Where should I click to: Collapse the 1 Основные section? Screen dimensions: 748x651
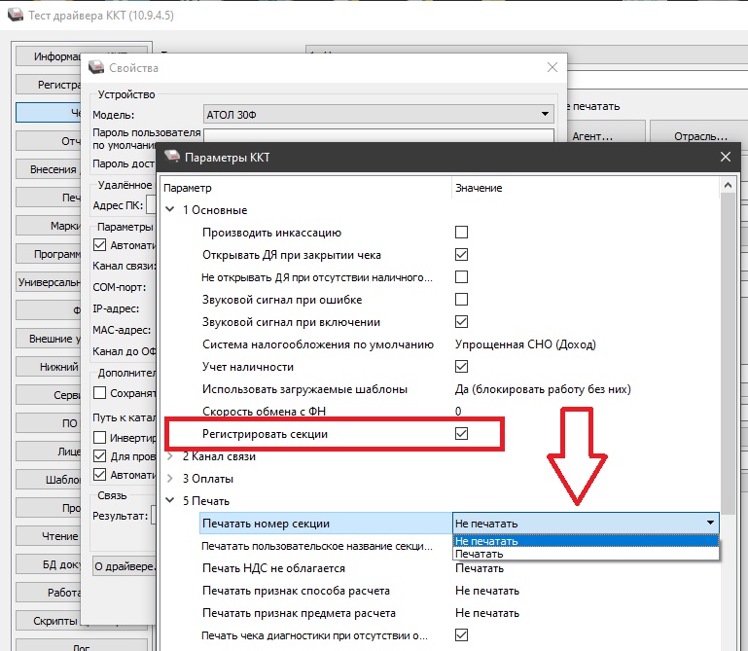click(171, 210)
